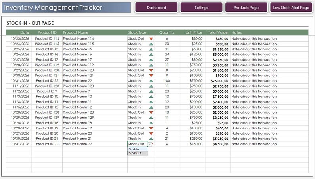Click red down arrow for Product Name 121
Screen dimensions: 315x179
(x=151, y=76)
